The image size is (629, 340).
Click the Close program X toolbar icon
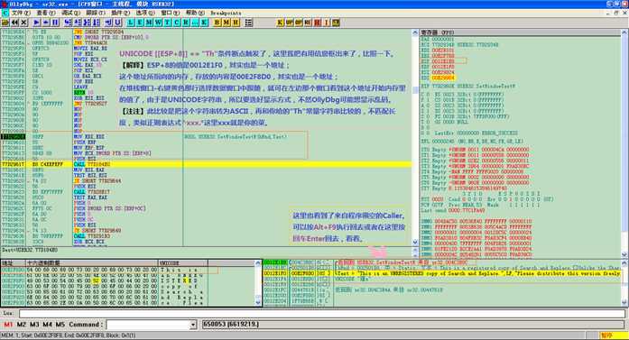click(x=23, y=23)
